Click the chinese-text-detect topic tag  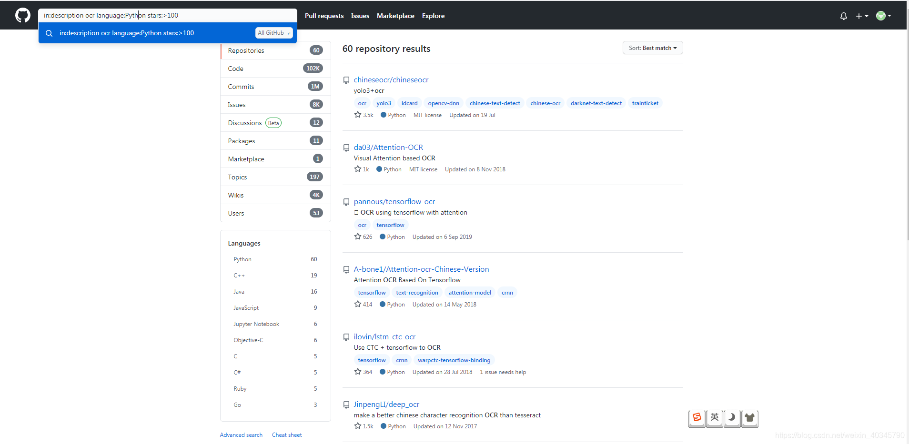pyautogui.click(x=495, y=103)
